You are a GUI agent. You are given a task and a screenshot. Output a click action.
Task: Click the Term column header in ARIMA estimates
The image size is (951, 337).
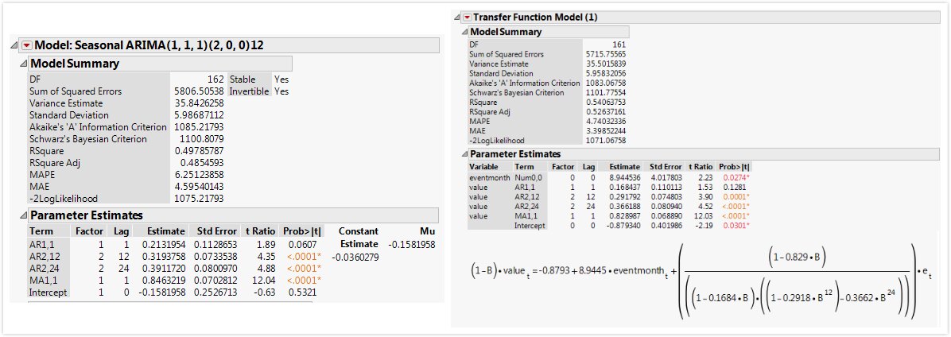tap(41, 231)
